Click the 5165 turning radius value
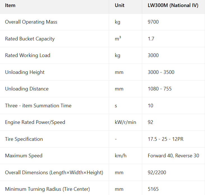The height and width of the screenshot is (195, 205). (x=153, y=189)
